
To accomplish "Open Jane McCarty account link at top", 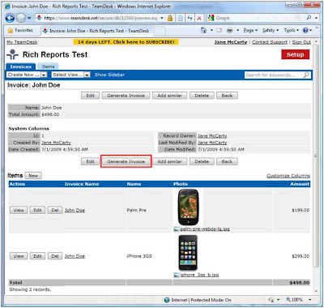I will coord(231,42).
